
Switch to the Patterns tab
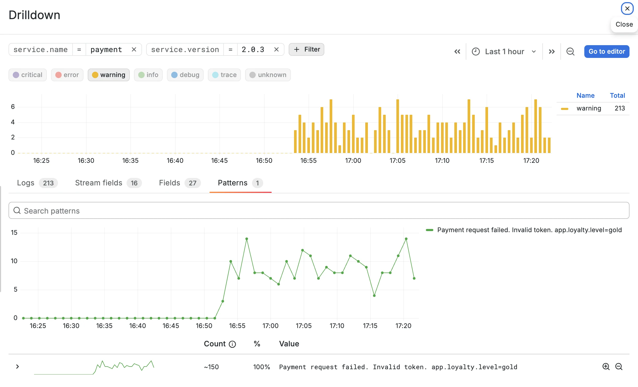[240, 183]
